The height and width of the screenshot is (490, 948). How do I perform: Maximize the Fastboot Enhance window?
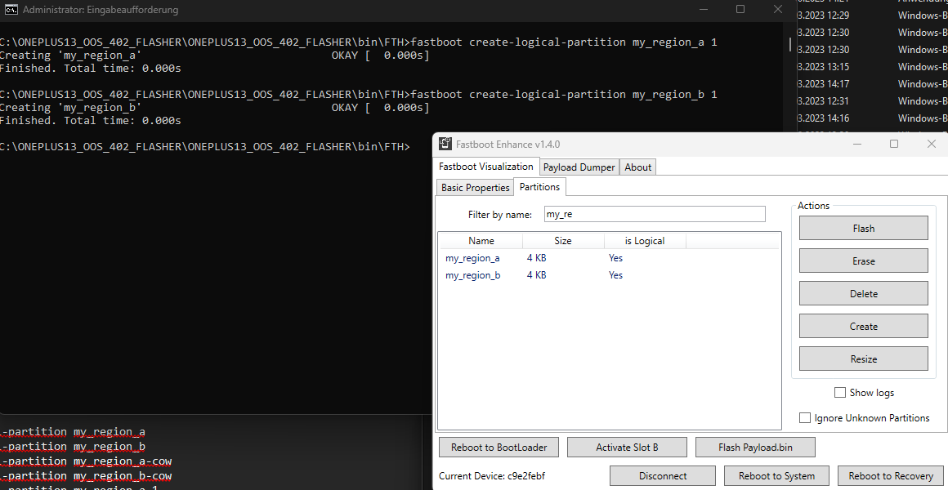(893, 144)
